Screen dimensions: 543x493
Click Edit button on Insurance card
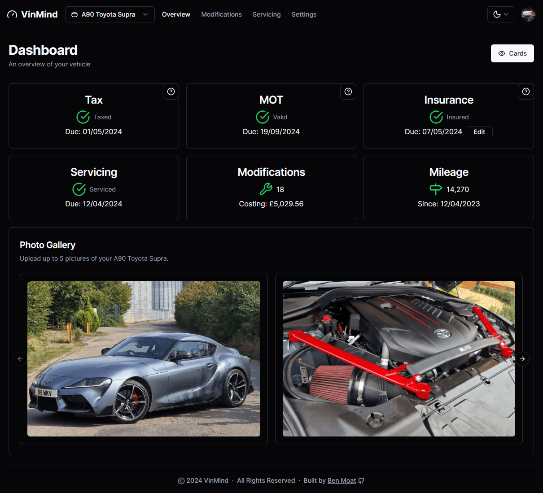[x=479, y=132]
